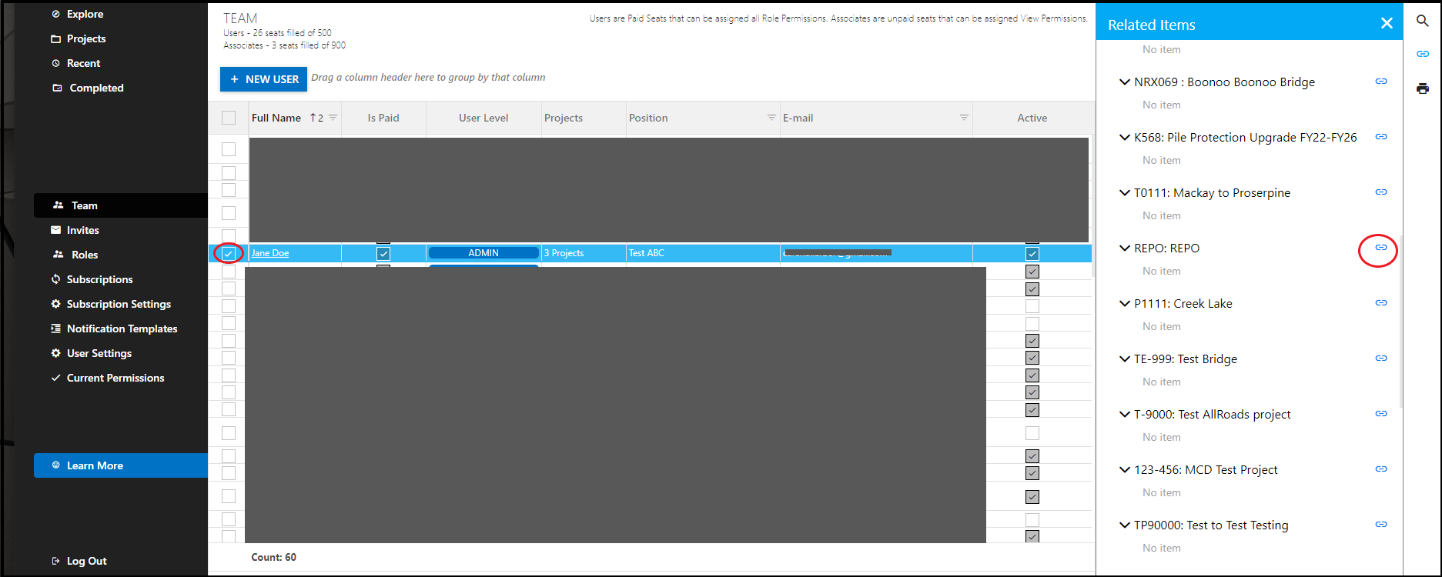Screen dimensions: 1442x577
Task: Sort by the Is Paid column header
Action: [x=383, y=118]
